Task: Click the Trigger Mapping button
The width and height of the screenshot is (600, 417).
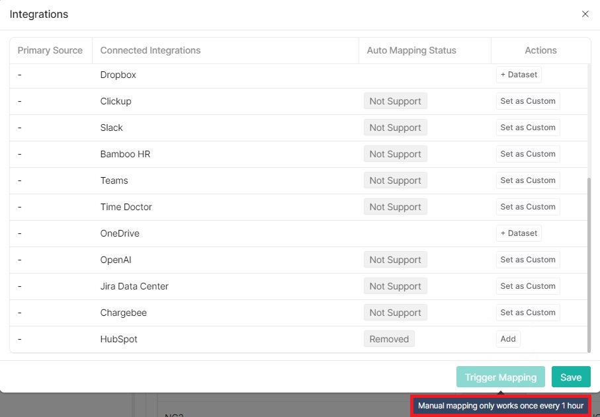Action: pyautogui.click(x=500, y=377)
